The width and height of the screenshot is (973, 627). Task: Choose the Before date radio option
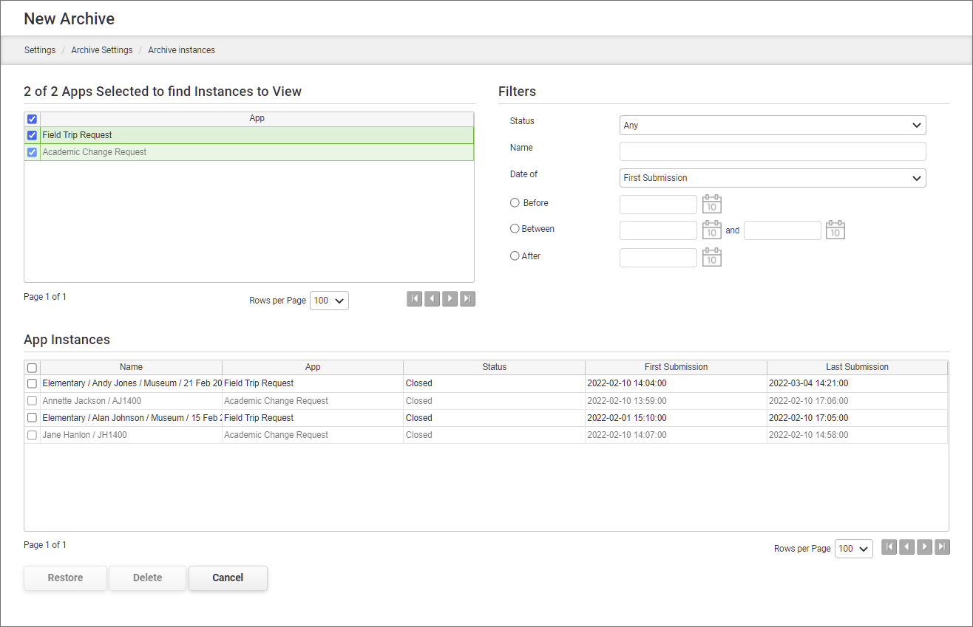(x=515, y=202)
